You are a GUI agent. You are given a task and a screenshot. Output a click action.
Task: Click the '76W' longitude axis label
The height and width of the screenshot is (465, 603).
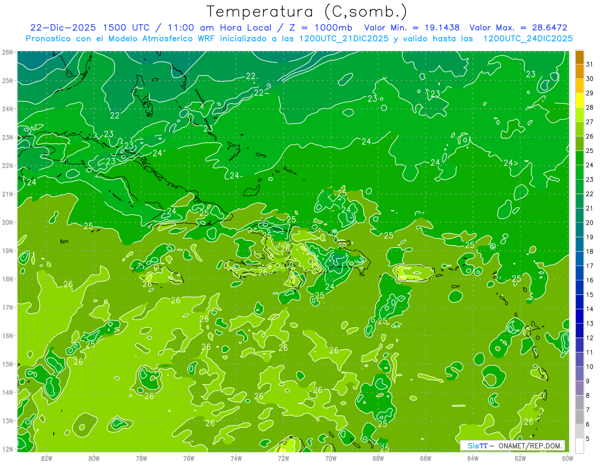tap(188, 458)
